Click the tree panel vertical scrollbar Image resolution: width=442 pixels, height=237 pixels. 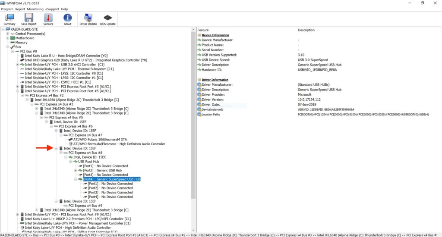pos(193,129)
